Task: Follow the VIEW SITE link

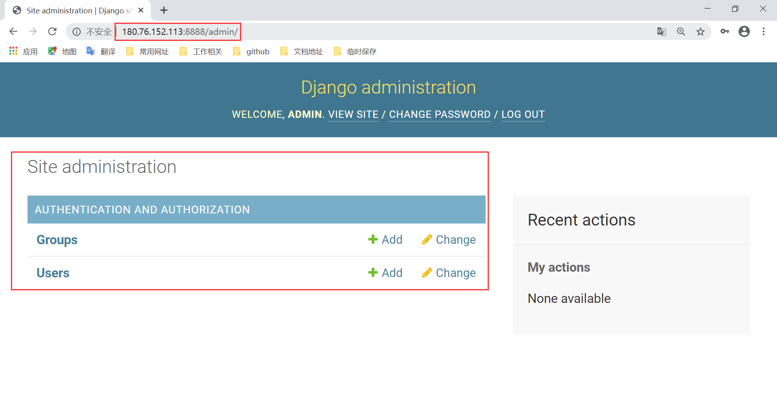Action: (x=353, y=115)
